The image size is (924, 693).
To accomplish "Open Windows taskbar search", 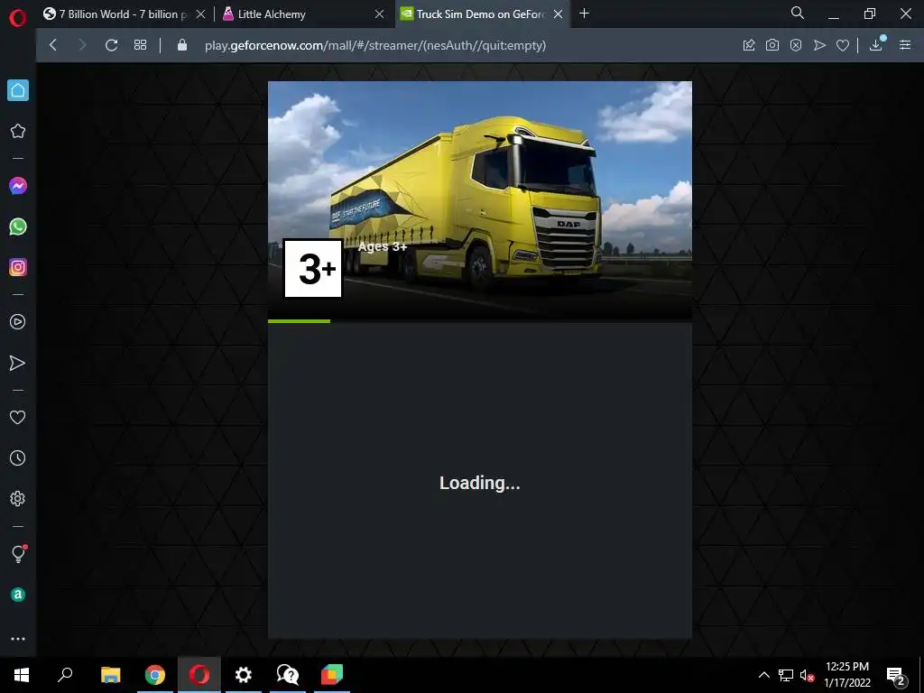I will coord(65,675).
